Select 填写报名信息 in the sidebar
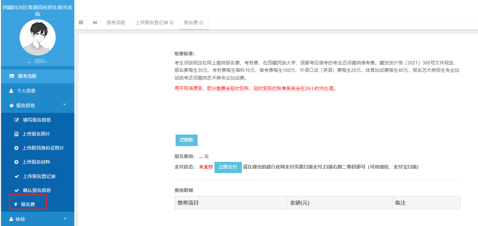This screenshot has height=226, width=478. click(37, 120)
